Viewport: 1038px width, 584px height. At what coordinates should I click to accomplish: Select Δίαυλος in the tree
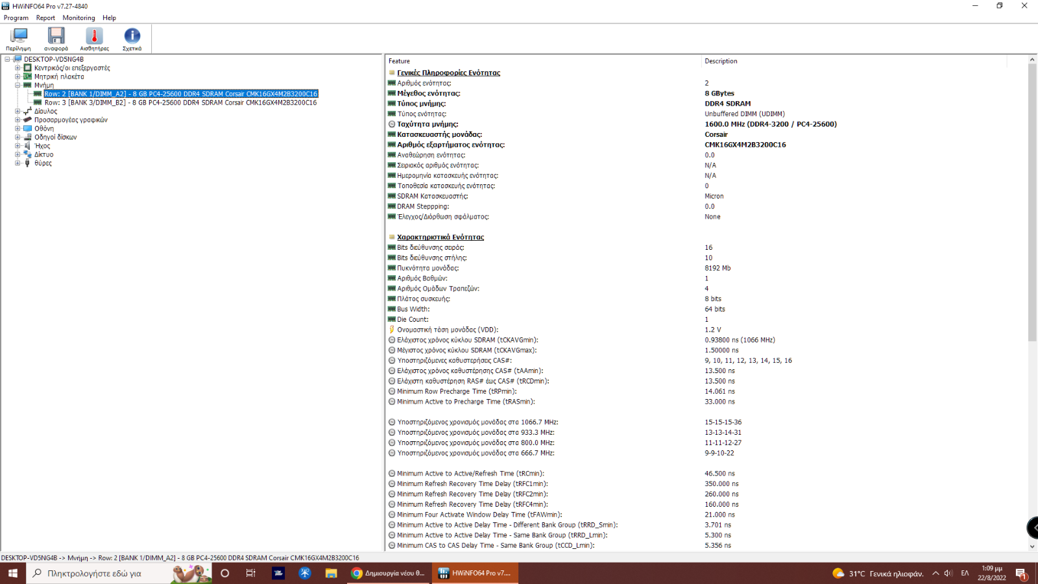pyautogui.click(x=45, y=111)
